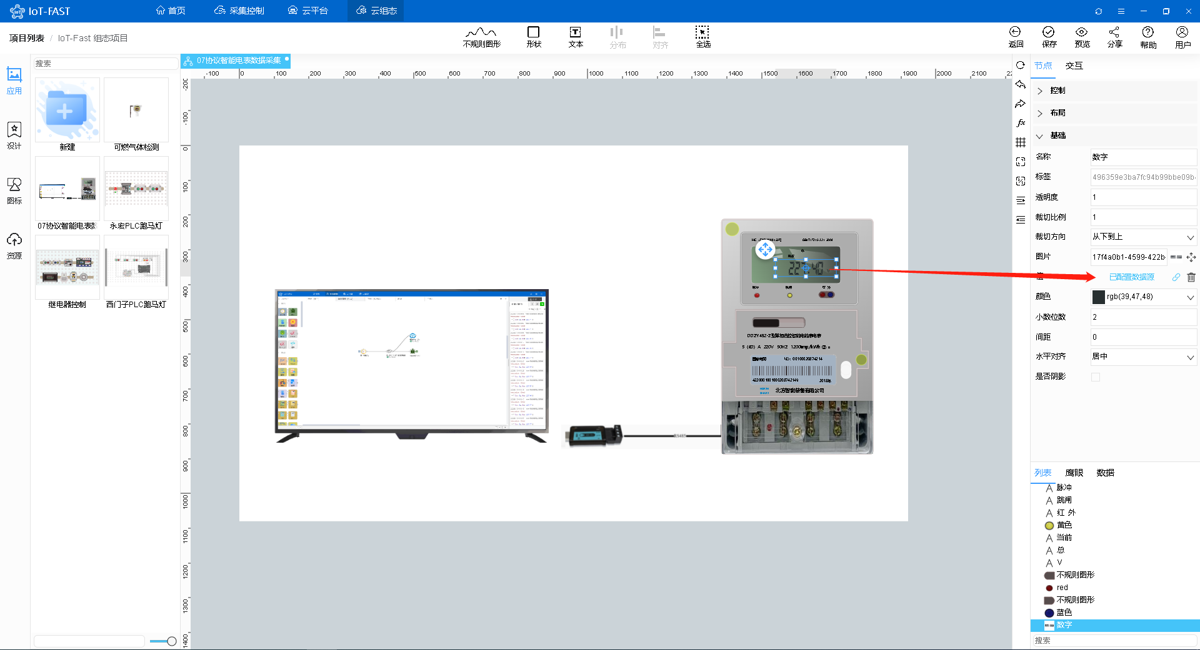Open the 用户 user menu
The width and height of the screenshot is (1200, 650).
tap(1182, 37)
